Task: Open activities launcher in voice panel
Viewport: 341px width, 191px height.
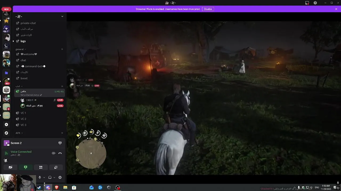Action: click(41, 167)
